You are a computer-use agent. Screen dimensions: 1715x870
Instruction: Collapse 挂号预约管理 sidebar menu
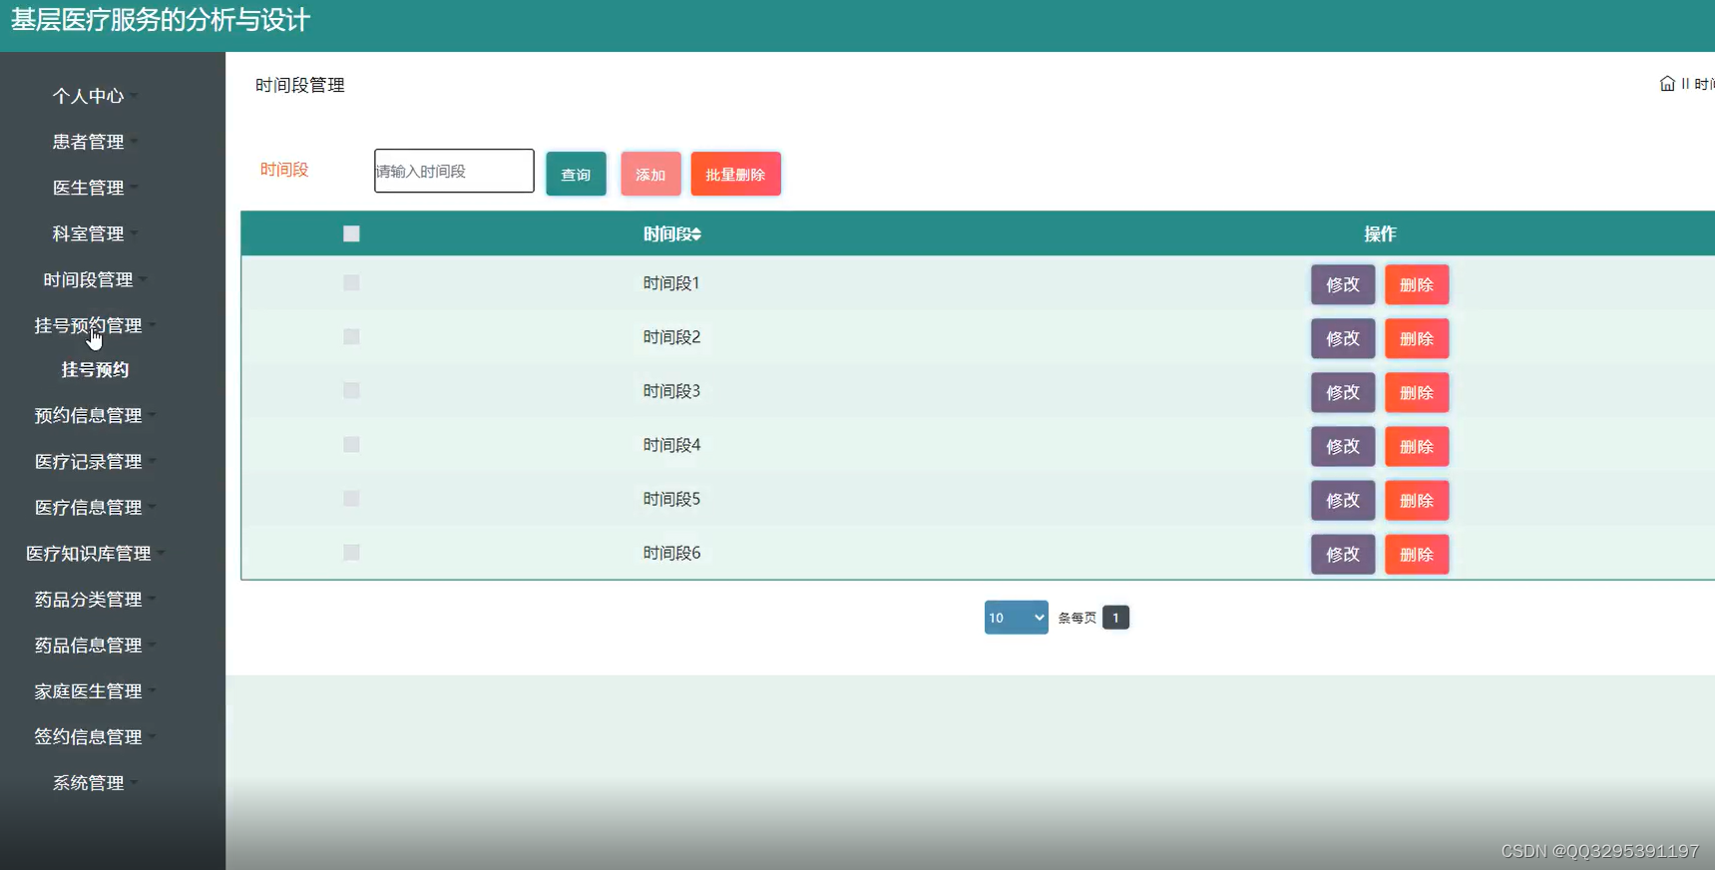point(94,325)
